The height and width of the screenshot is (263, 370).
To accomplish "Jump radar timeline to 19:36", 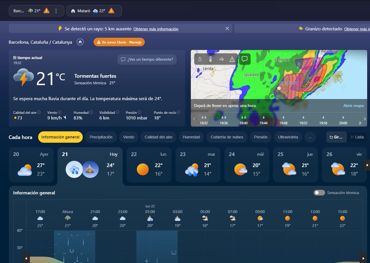I will (224, 120).
